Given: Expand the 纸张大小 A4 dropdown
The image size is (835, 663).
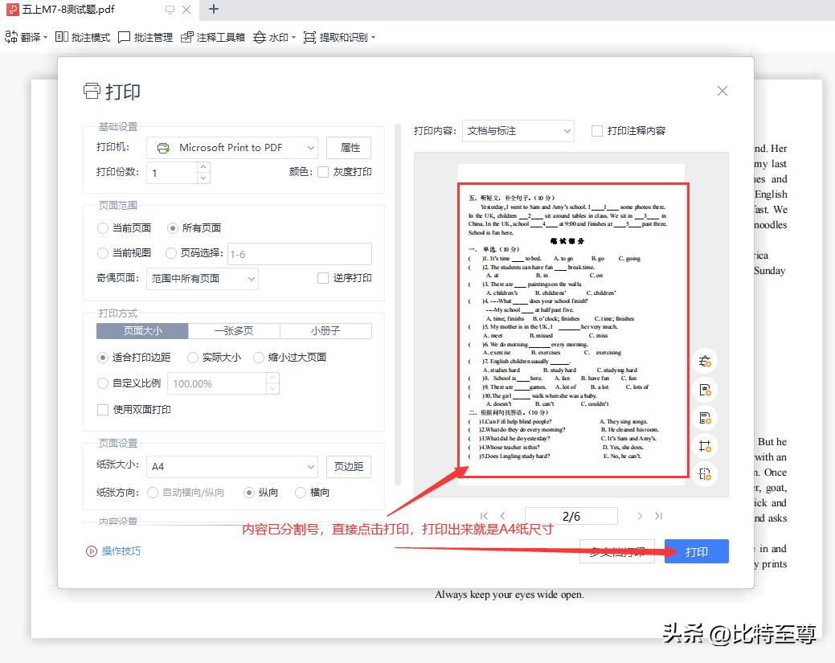Looking at the screenshot, I should pyautogui.click(x=232, y=466).
